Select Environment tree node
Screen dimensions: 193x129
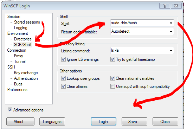point(18,33)
